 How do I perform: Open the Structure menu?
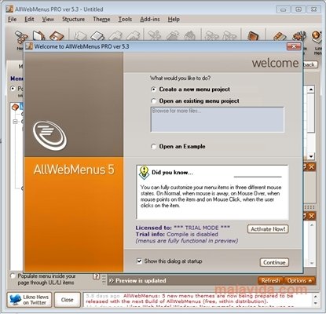(x=73, y=20)
